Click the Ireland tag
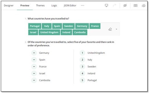The height and width of the screenshot is (94, 150). click(66, 32)
